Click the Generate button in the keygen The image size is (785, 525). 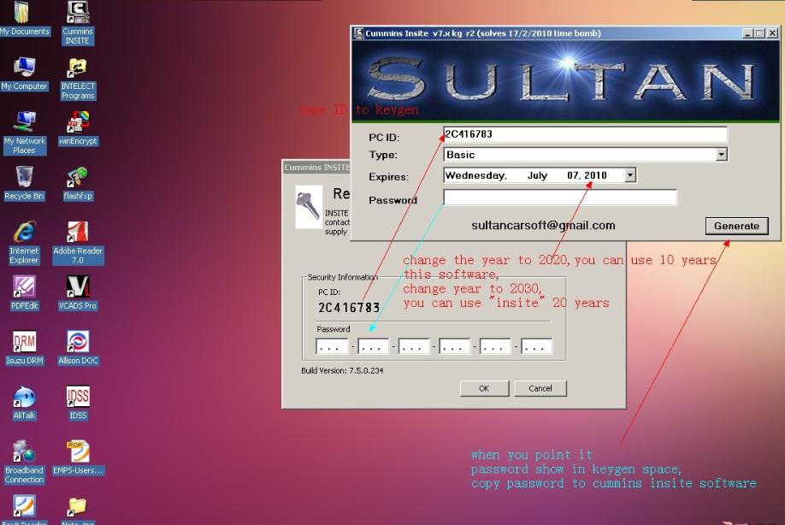[x=736, y=226]
